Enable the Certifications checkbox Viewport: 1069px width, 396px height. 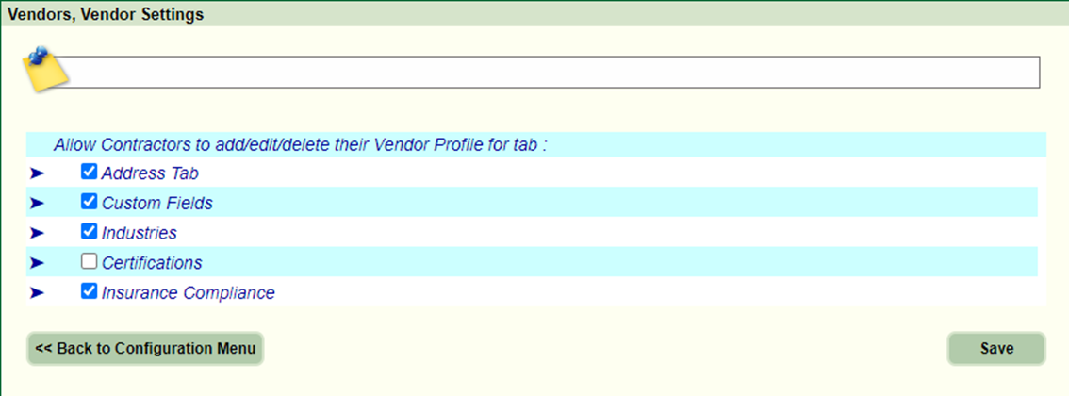pos(90,262)
